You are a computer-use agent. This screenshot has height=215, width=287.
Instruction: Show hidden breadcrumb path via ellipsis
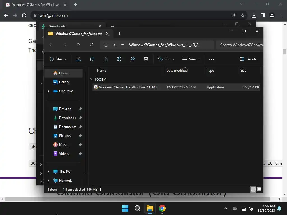pyautogui.click(x=122, y=45)
